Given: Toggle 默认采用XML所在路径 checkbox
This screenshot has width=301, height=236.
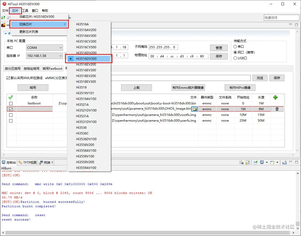Looking at the screenshot, I should (x=8, y=78).
